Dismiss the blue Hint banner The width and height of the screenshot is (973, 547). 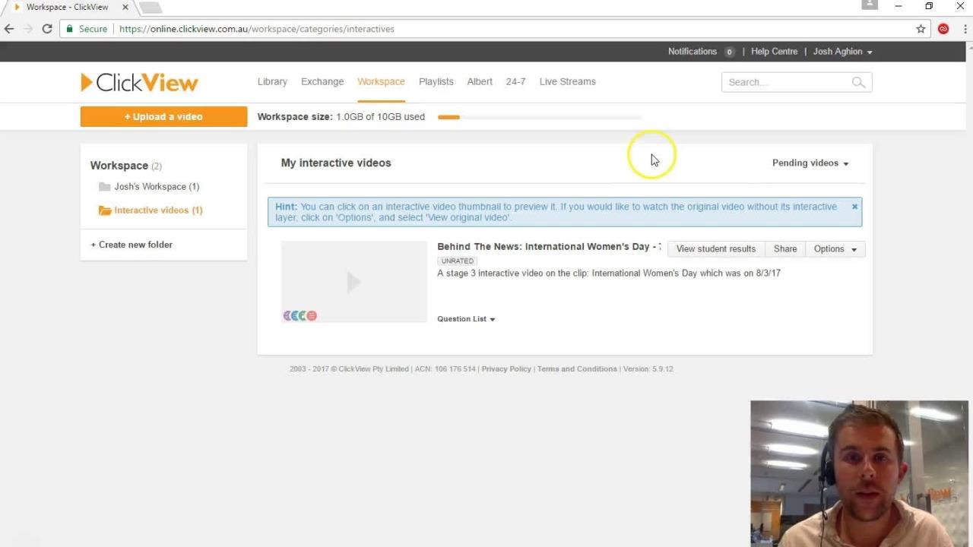pyautogui.click(x=854, y=206)
